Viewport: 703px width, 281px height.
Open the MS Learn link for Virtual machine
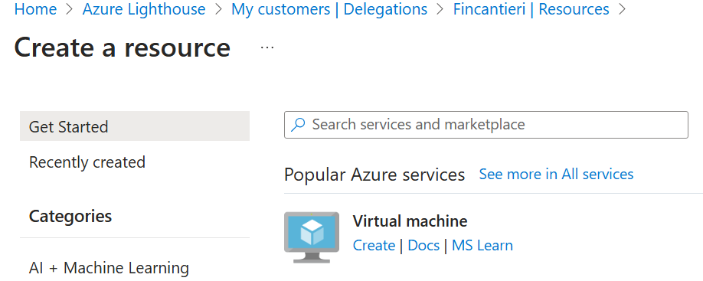482,246
